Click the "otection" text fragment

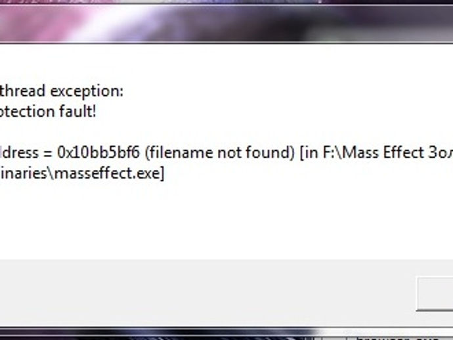pyautogui.click(x=27, y=112)
